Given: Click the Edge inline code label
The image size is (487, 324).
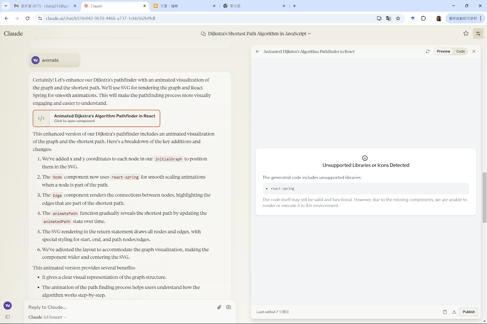Looking at the screenshot, I should coord(57,196).
